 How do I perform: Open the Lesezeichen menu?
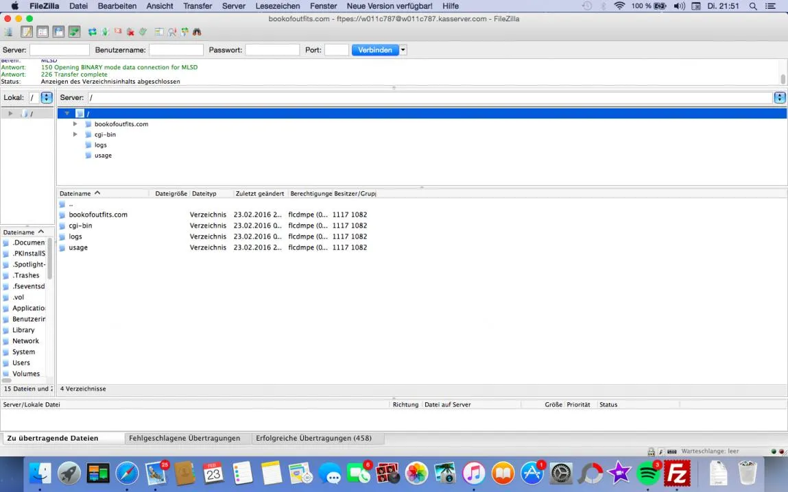277,6
